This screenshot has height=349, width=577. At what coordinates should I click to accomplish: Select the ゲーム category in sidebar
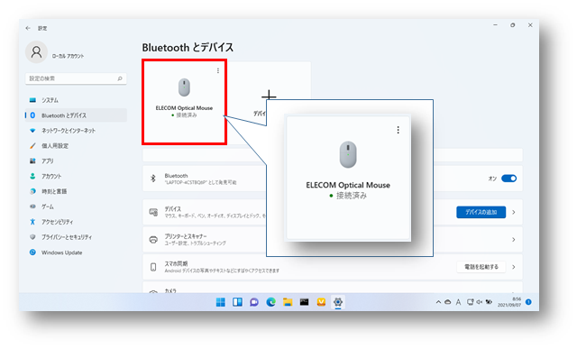click(x=76, y=207)
